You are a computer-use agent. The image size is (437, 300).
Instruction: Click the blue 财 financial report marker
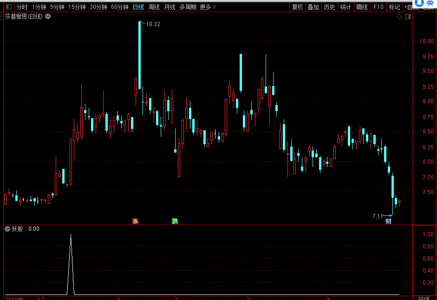[388, 221]
